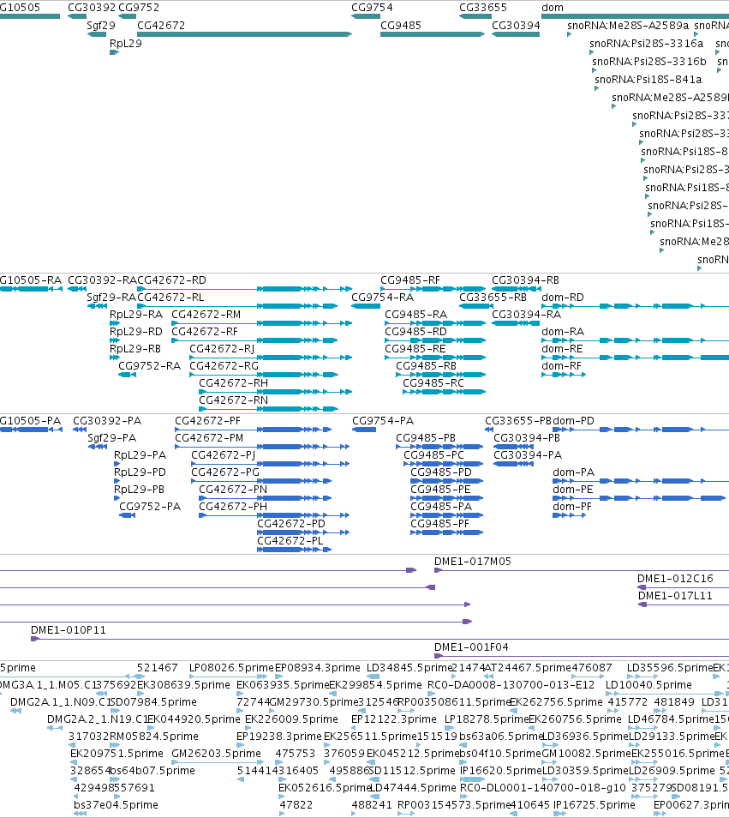Select snoRNA:Psi28S-3316a feature label

pos(646,43)
